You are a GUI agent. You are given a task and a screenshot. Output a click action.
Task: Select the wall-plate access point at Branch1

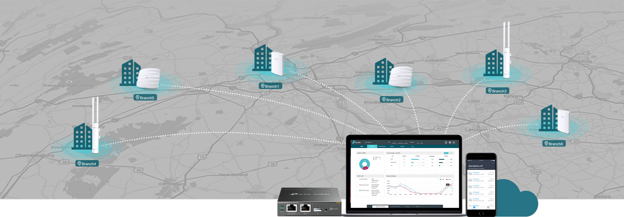click(277, 63)
